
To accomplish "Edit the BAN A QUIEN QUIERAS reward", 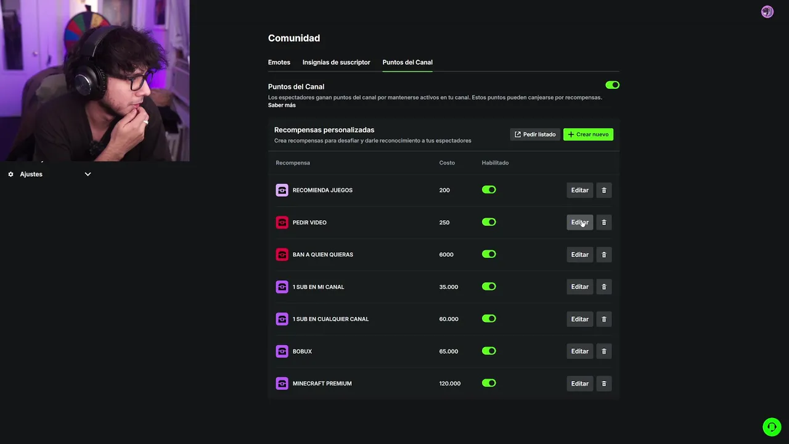I will pos(580,254).
